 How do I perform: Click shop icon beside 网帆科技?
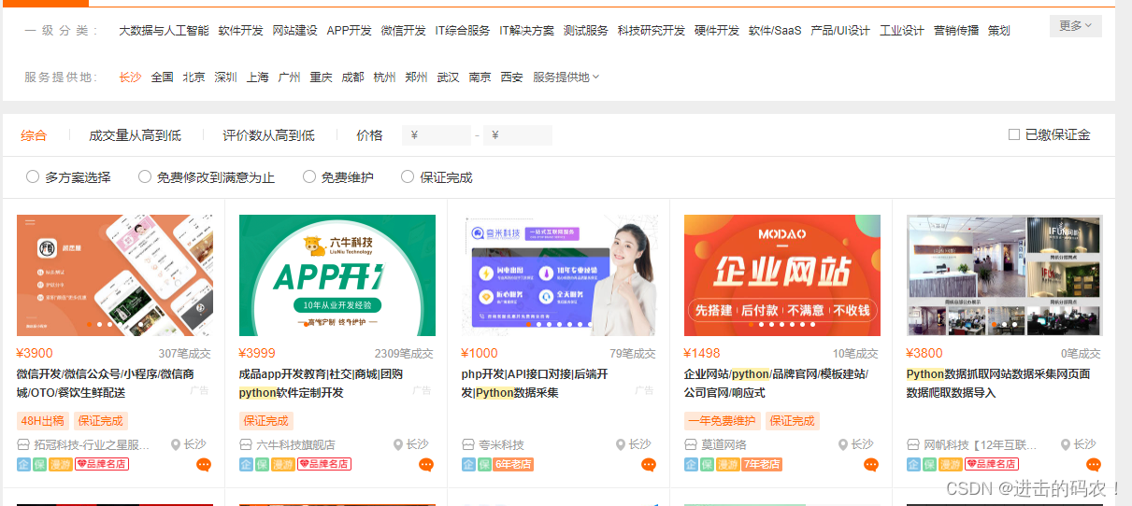pyautogui.click(x=913, y=445)
